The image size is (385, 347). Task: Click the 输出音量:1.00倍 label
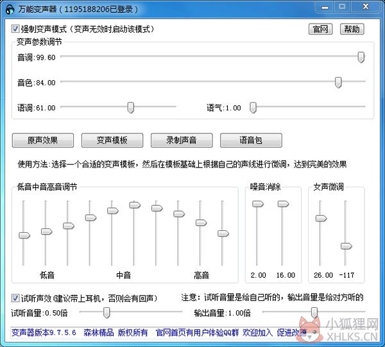click(x=222, y=313)
